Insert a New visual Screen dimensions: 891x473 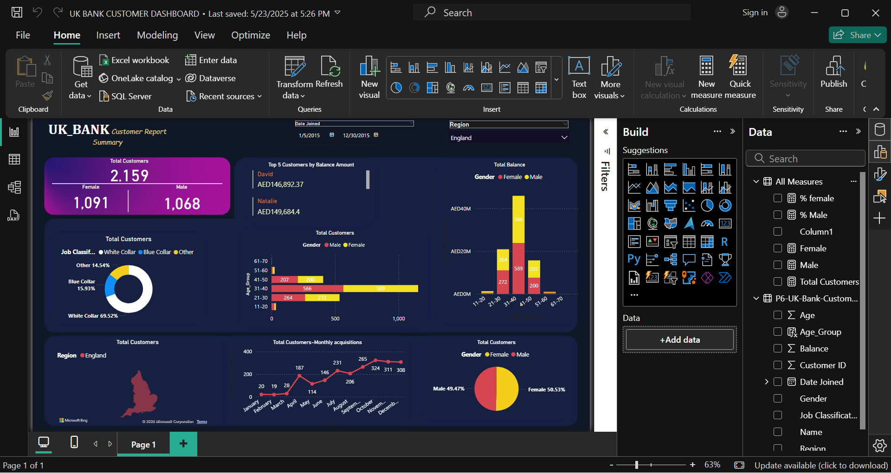tap(369, 77)
